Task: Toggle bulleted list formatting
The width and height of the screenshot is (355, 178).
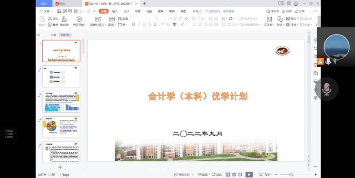Action: [193, 19]
